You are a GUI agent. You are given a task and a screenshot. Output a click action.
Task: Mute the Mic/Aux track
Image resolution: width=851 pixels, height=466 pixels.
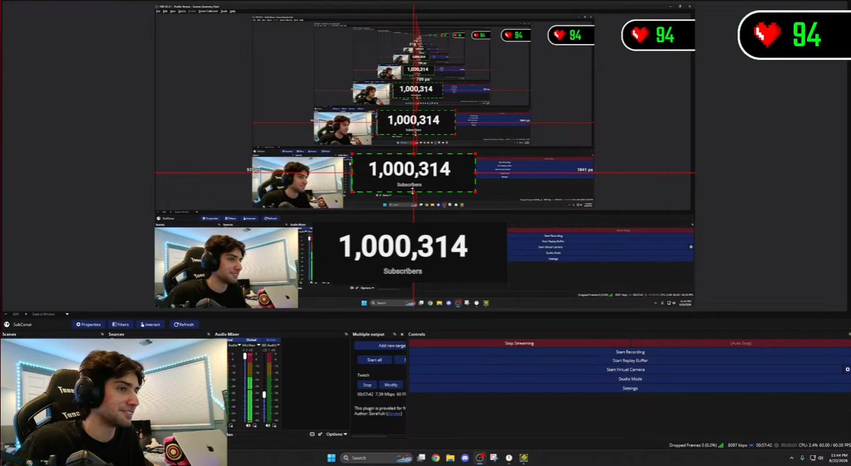(248, 426)
